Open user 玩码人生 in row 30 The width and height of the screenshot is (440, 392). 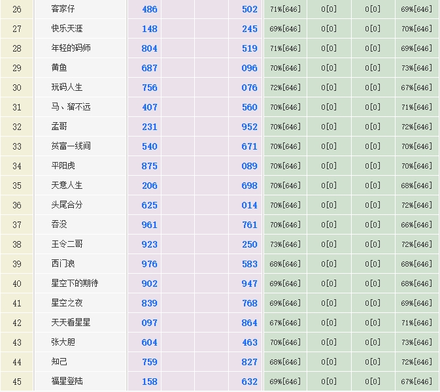(x=67, y=88)
